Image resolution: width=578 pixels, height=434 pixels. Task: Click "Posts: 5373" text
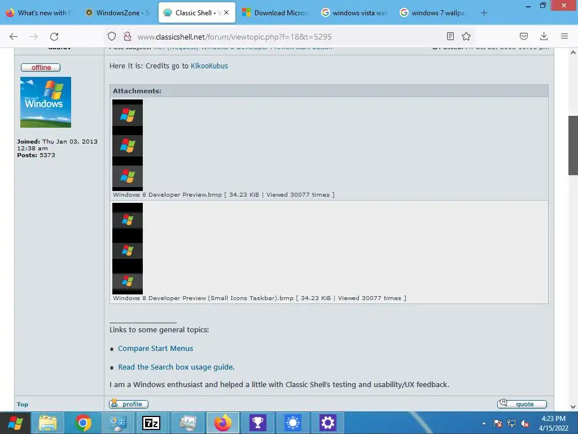pyautogui.click(x=36, y=155)
